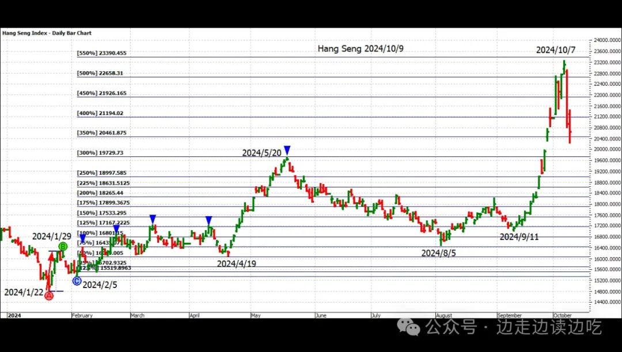Click the blue circled C marker
The width and height of the screenshot is (622, 352).
pos(77,281)
